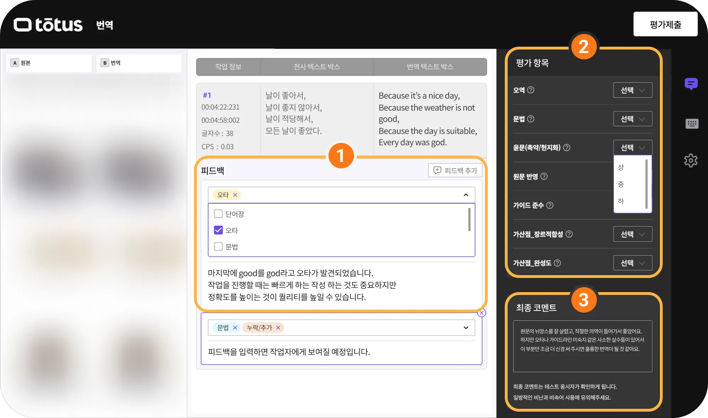Expand second feedback tag dropdown chevron
The height and width of the screenshot is (418, 708).
pyautogui.click(x=466, y=328)
